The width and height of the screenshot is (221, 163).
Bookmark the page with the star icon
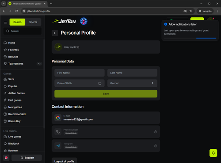pyautogui.click(x=191, y=11)
